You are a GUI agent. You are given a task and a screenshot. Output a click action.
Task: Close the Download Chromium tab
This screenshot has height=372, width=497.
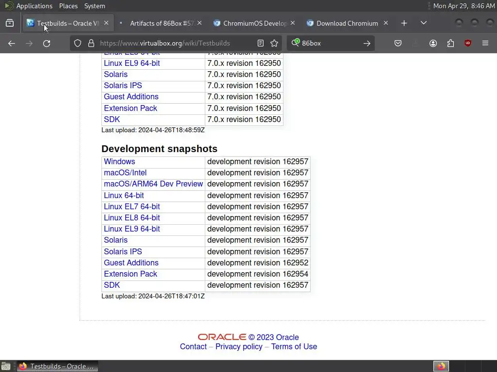click(x=386, y=23)
